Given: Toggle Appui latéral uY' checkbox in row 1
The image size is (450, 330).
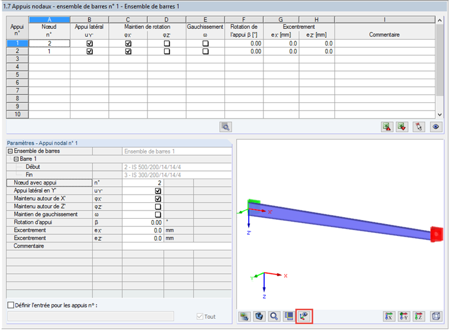Looking at the screenshot, I should [89, 43].
